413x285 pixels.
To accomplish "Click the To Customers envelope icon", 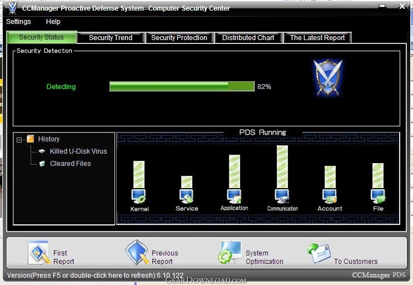I will tap(319, 253).
